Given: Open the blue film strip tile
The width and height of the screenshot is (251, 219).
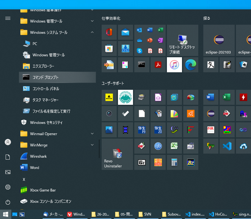Looking at the screenshot, I should [125, 130].
